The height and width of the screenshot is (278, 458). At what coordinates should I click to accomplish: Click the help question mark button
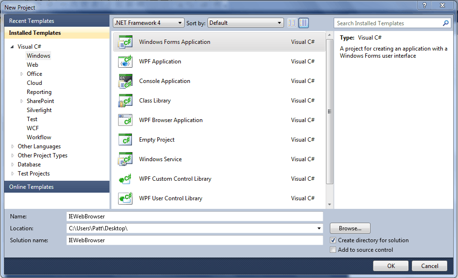[425, 5]
